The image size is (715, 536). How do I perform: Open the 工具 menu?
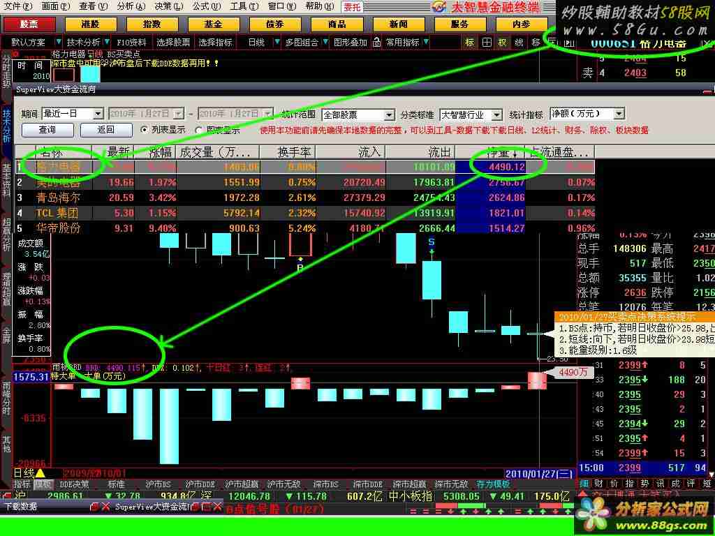tap(244, 6)
